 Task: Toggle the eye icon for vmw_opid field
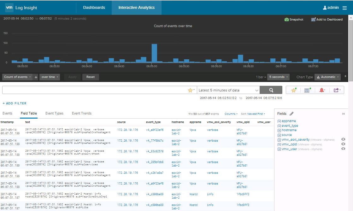[343, 144]
